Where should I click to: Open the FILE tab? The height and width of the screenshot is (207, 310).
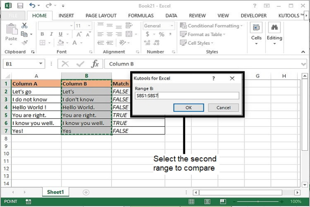(x=13, y=16)
